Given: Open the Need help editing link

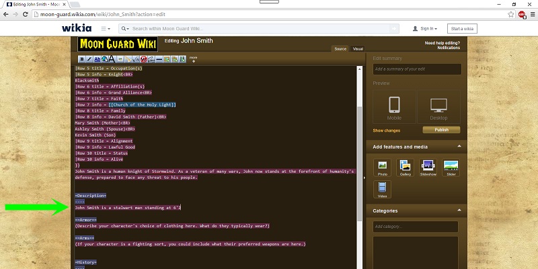Looking at the screenshot, I should (443, 43).
